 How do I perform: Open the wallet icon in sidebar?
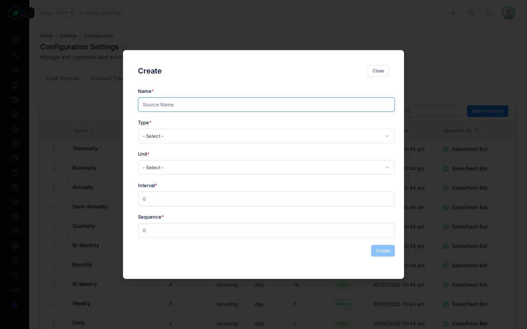(x=15, y=158)
